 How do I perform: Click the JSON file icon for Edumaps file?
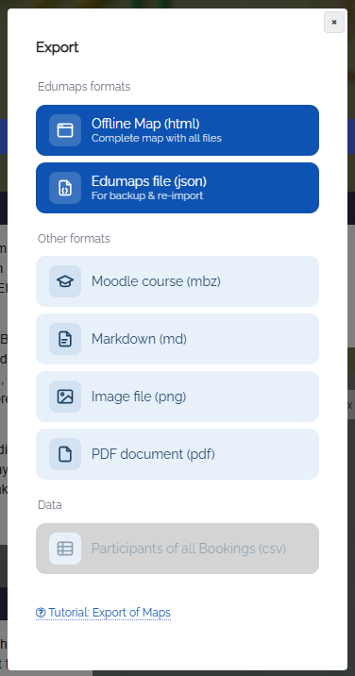pos(65,188)
